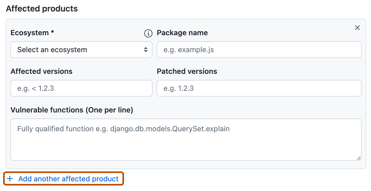Click the 'Affected products' section heading
The image size is (371, 191).
pos(42,9)
